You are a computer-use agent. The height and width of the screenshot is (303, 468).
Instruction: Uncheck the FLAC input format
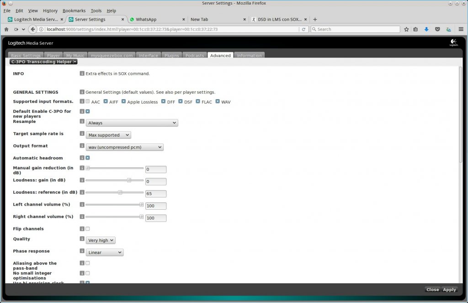197,101
